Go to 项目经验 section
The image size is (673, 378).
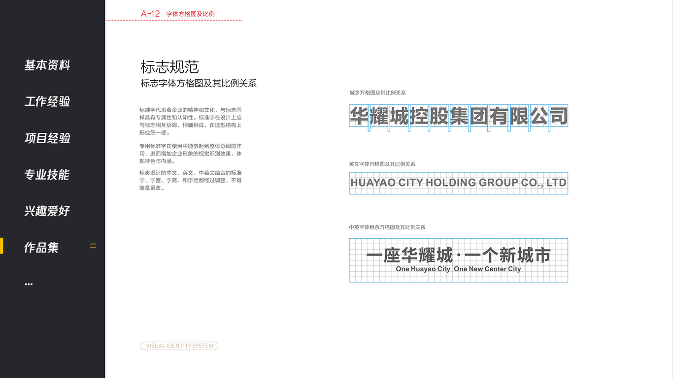47,138
